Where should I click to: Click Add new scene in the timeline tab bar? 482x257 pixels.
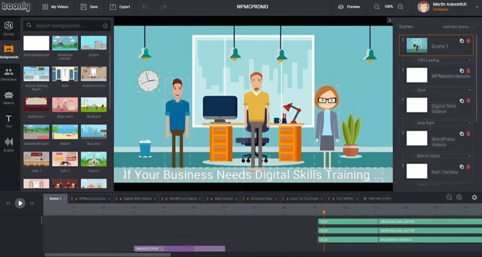[377, 198]
